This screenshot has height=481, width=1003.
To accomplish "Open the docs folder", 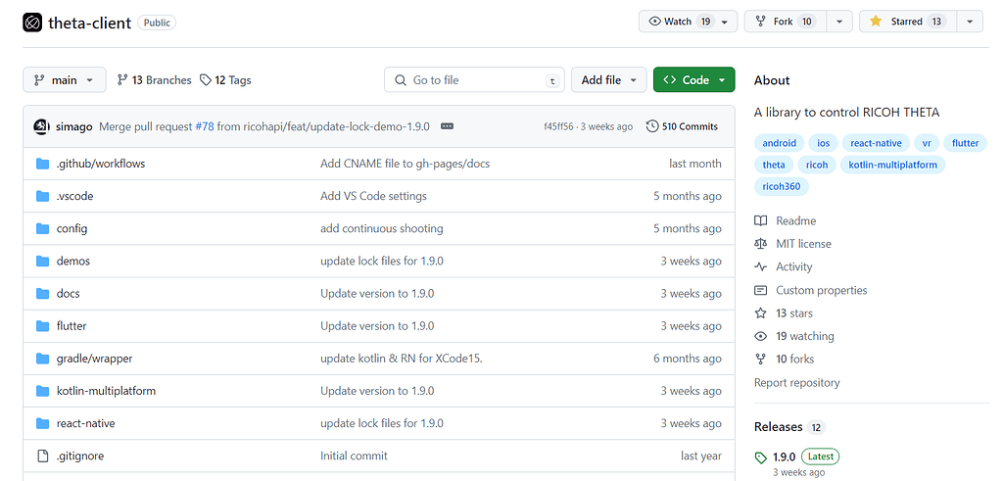I will click(x=68, y=294).
